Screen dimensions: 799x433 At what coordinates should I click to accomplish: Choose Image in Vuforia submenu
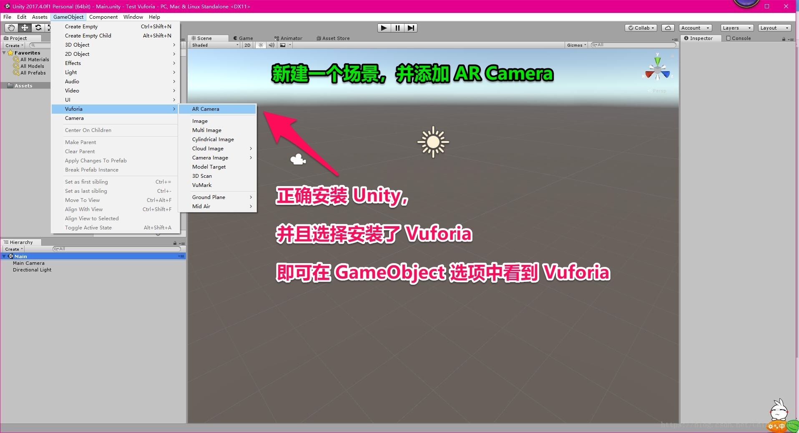(x=217, y=121)
